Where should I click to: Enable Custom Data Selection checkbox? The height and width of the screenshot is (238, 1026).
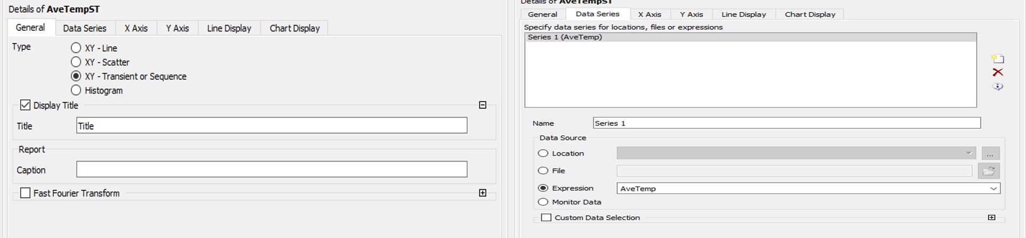point(546,217)
